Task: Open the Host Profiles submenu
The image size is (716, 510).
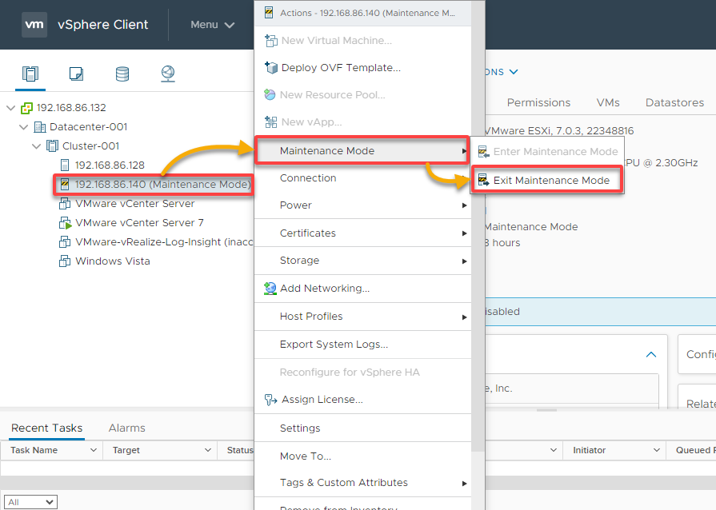Action: pos(362,316)
